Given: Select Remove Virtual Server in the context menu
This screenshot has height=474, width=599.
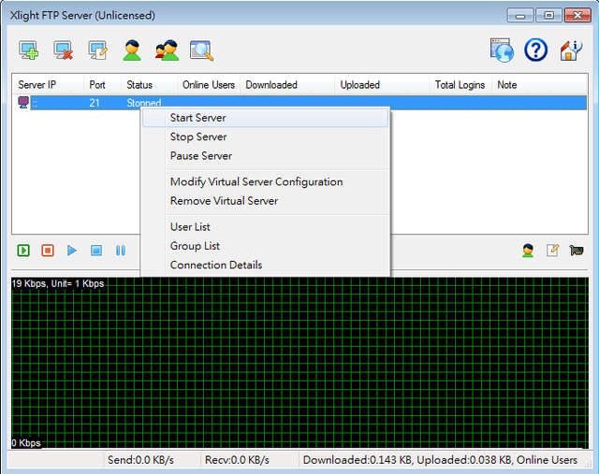Looking at the screenshot, I should click(265, 201).
